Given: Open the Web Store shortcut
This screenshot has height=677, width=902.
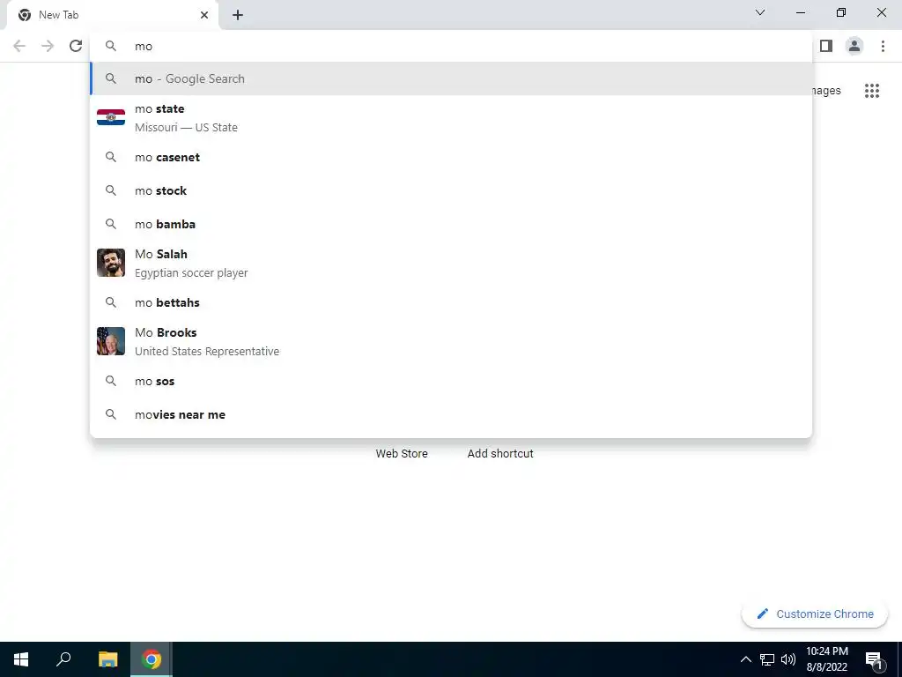Looking at the screenshot, I should [402, 454].
